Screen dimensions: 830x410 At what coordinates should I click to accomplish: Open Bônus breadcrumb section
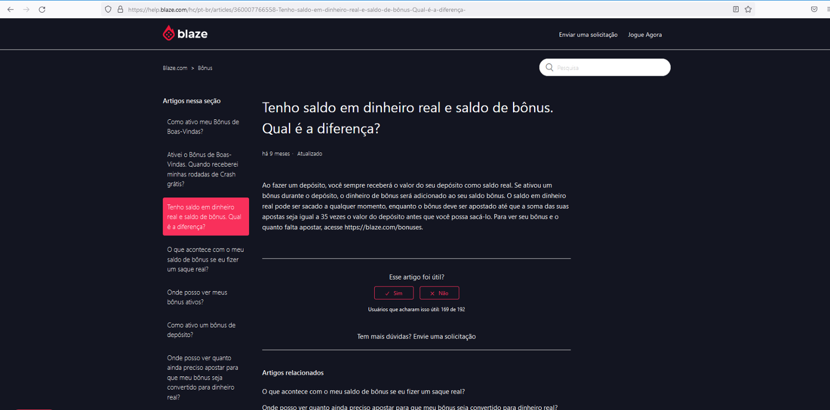(x=205, y=68)
